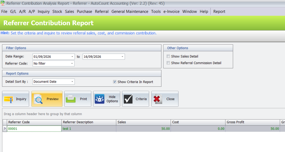285x152 pixels.
Task: Open the start date dropdown calendar
Action: click(72, 57)
